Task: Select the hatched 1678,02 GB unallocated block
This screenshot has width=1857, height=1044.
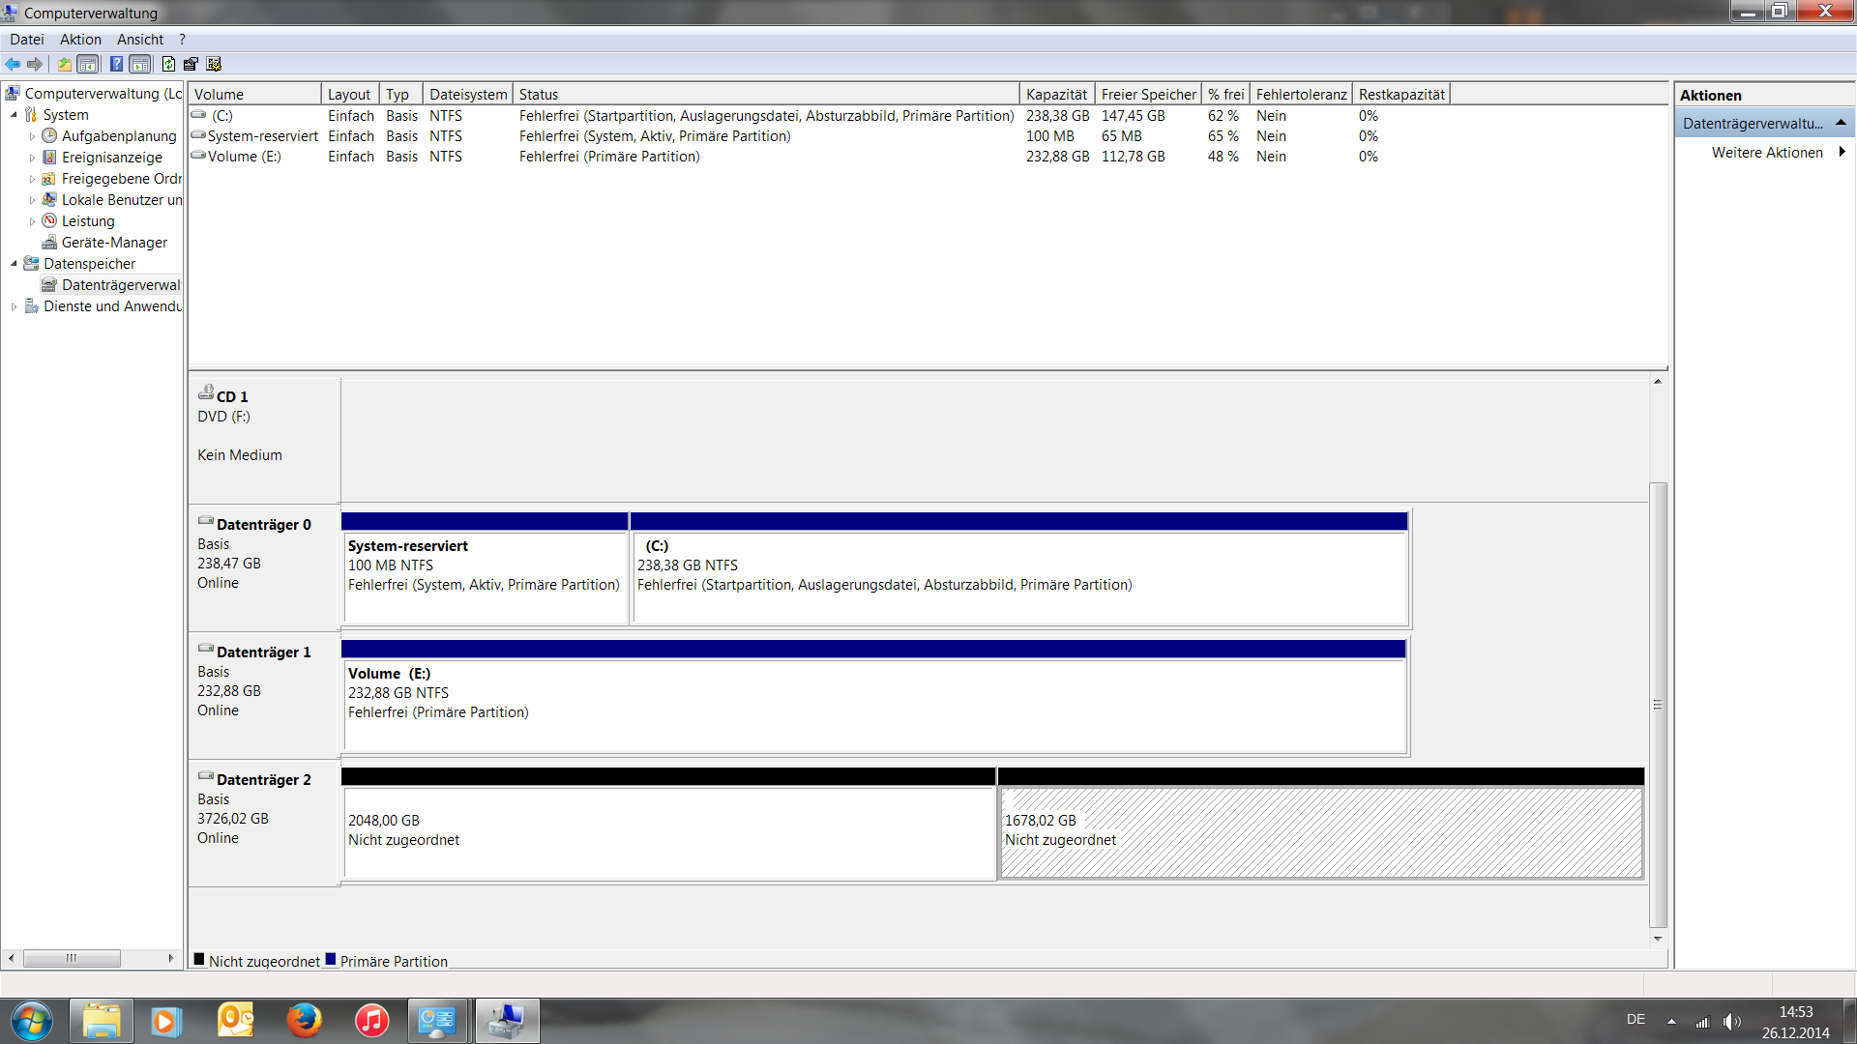Action: [1320, 831]
